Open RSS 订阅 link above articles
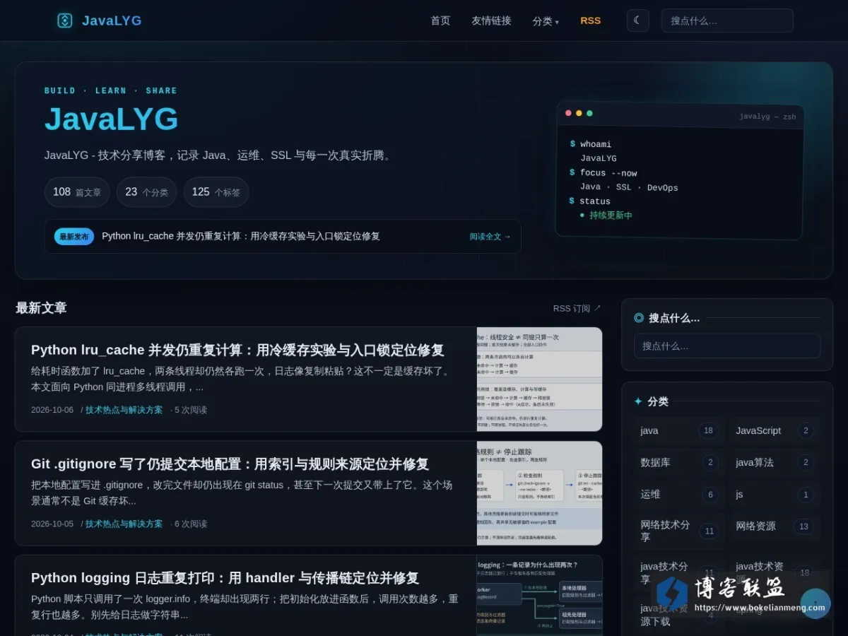Image resolution: width=848 pixels, height=636 pixels. point(577,308)
